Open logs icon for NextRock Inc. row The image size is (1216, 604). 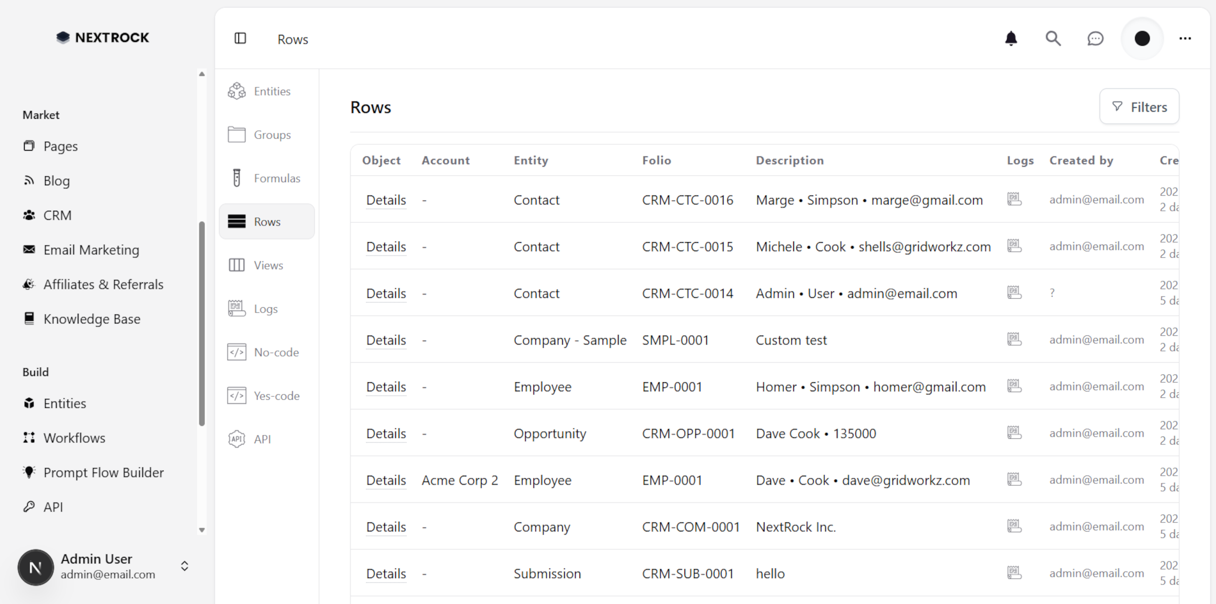tap(1014, 526)
